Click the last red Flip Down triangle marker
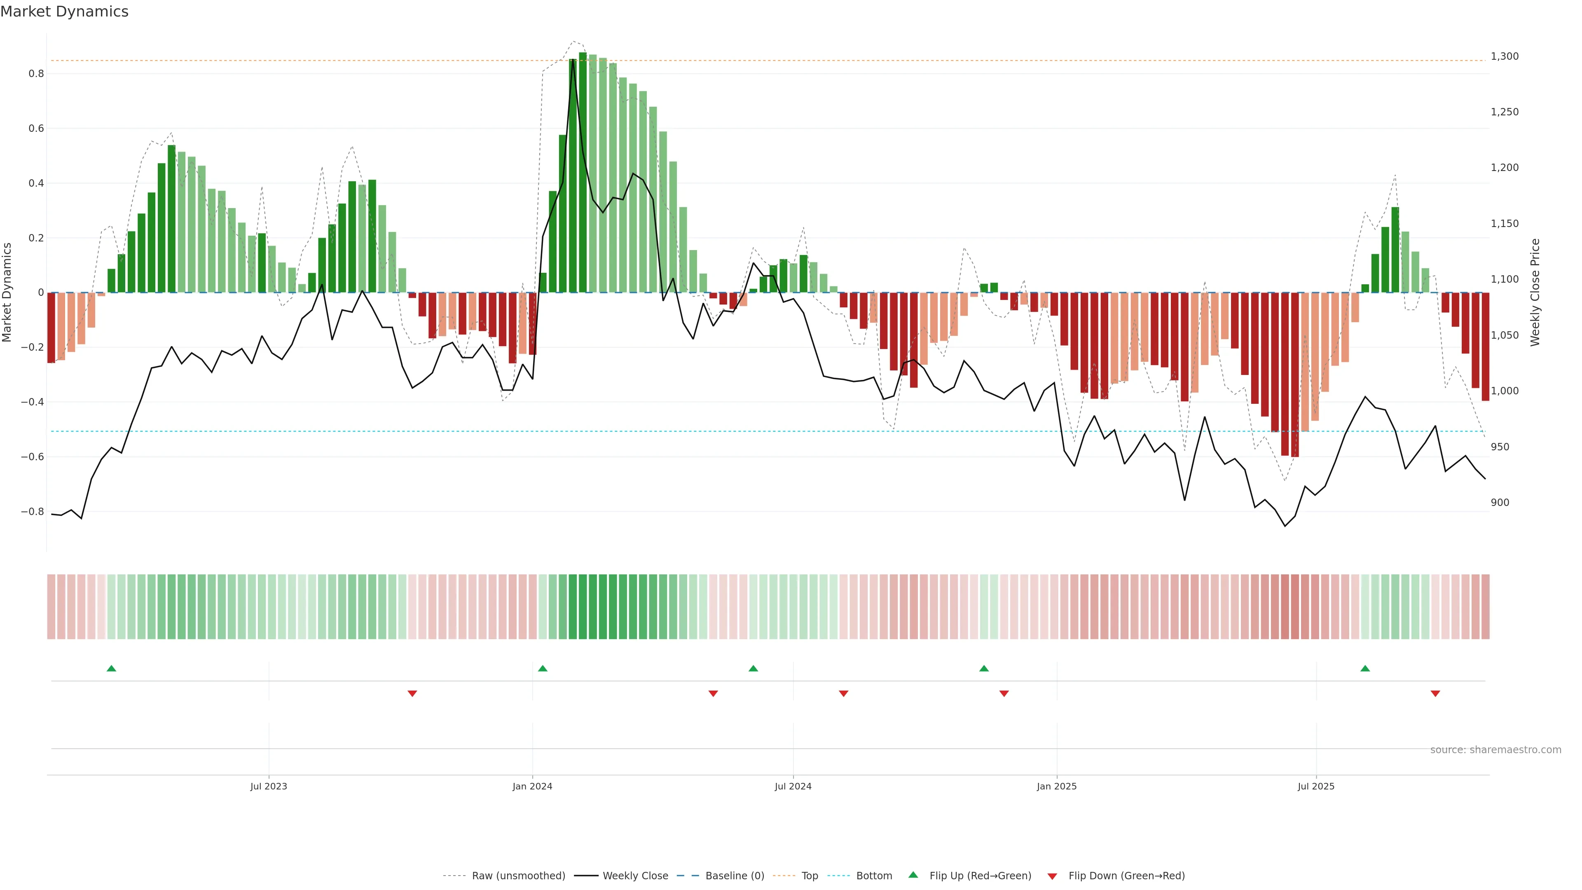This screenshot has height=890, width=1582. pos(1435,693)
